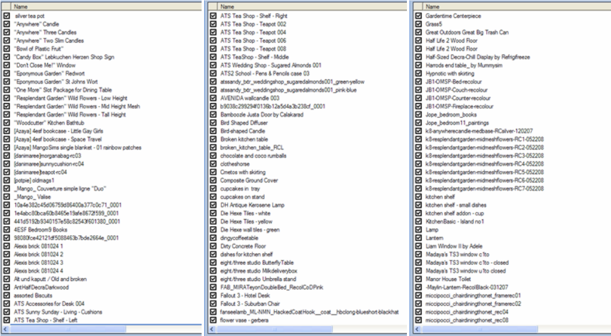Select eight/three studio Milkdeliverybox entry
611x336 pixels.
(258, 271)
